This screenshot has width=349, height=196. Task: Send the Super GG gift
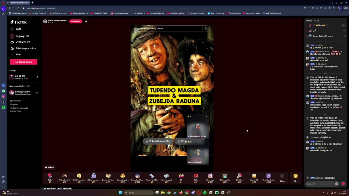(254, 177)
